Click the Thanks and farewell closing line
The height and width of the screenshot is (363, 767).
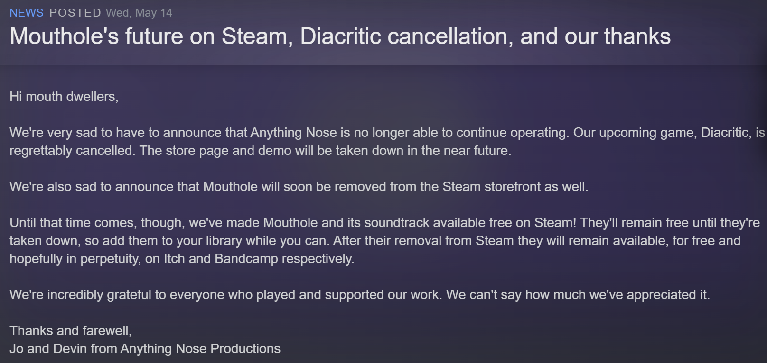pyautogui.click(x=71, y=331)
